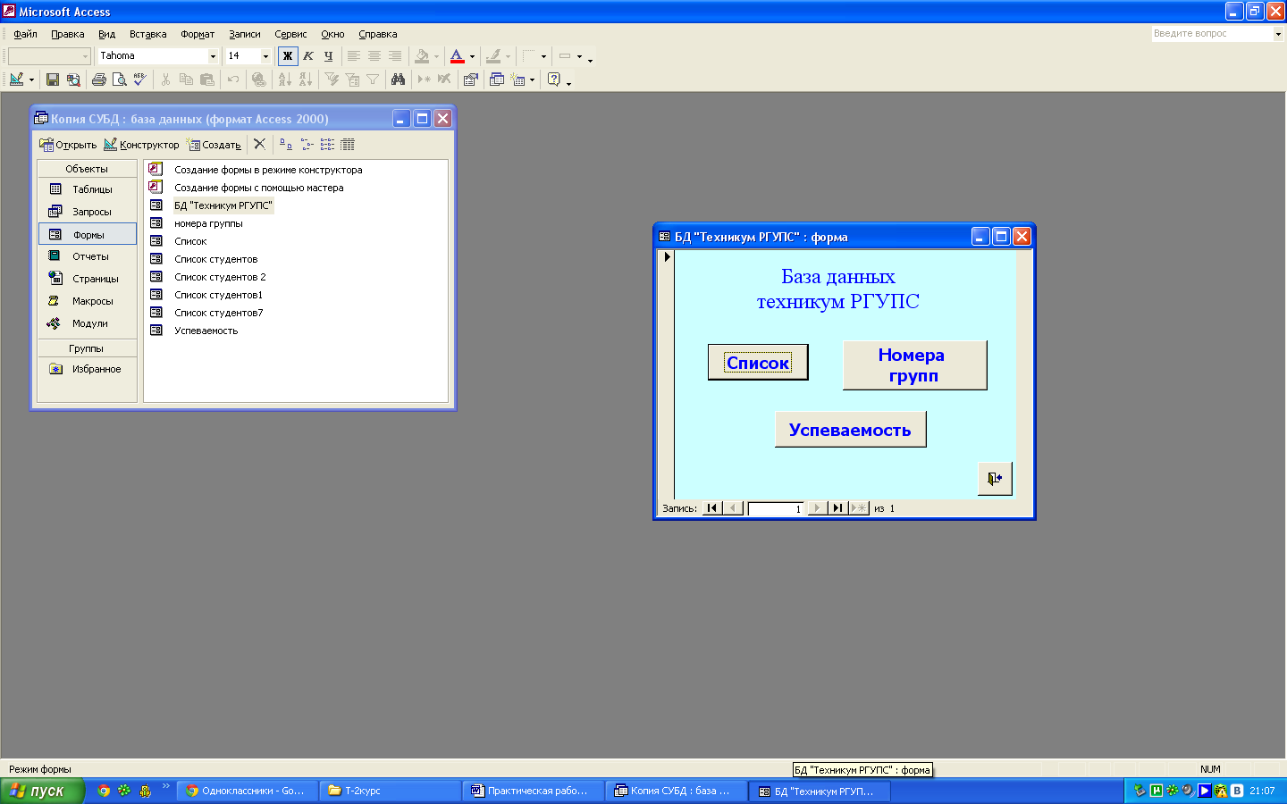The width and height of the screenshot is (1287, 804).
Task: Switch to Details view icon
Action: pyautogui.click(x=348, y=144)
